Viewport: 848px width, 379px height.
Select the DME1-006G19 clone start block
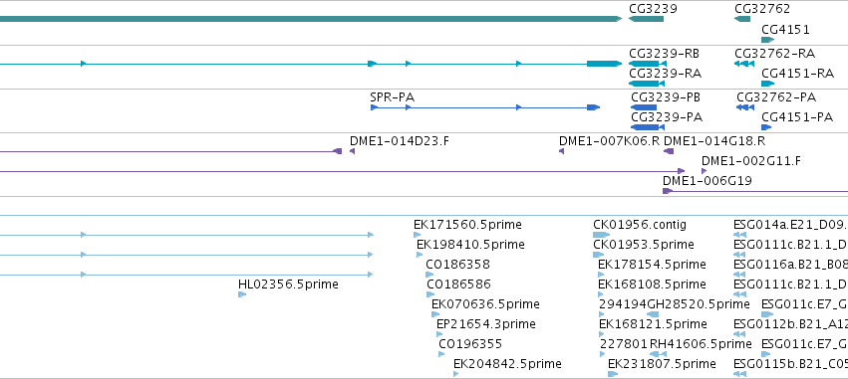click(x=668, y=191)
